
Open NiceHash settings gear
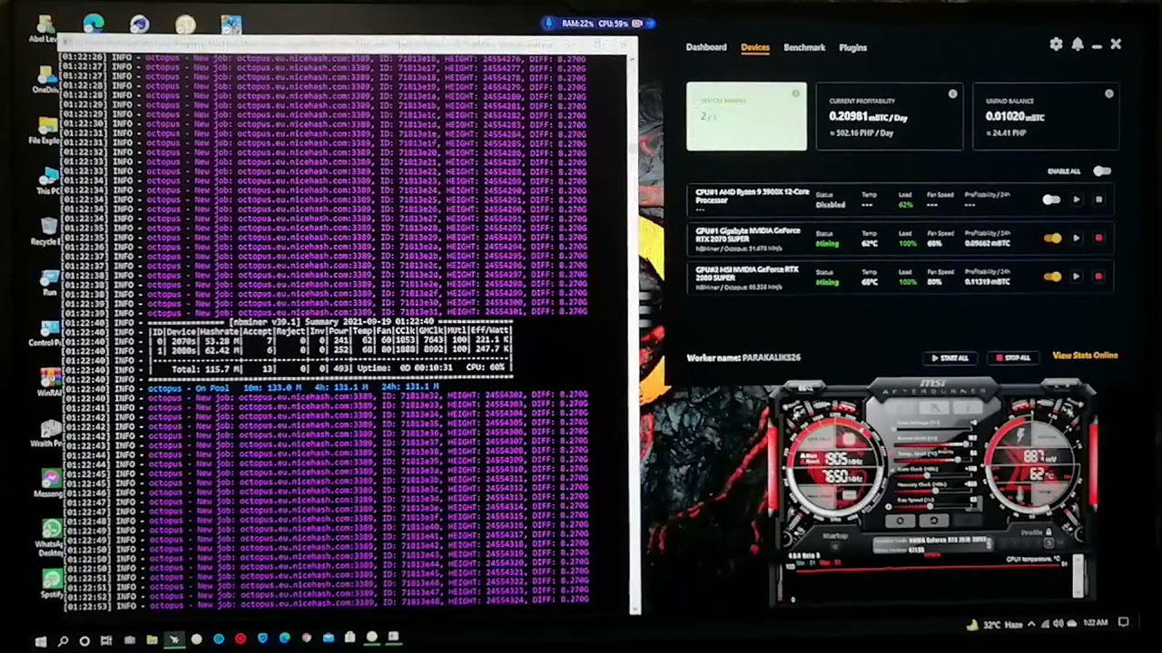(x=1056, y=44)
